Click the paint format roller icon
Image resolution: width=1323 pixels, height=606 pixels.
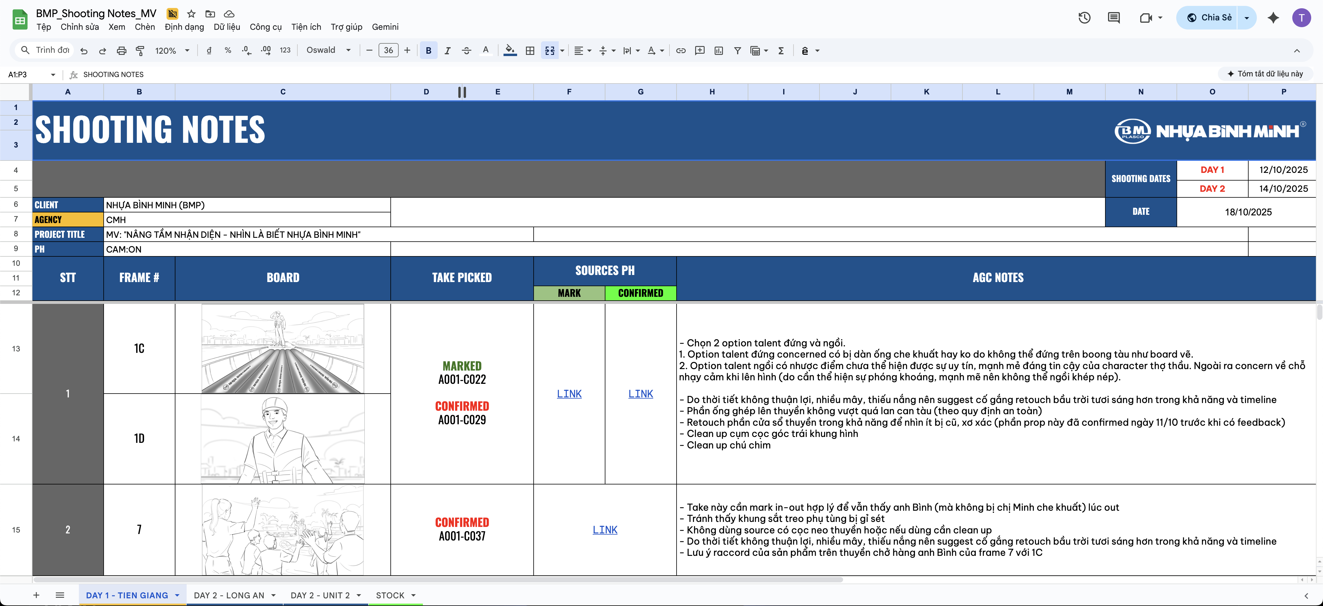point(140,50)
